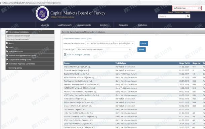Select row Anadolu Yatırım Menkul Kıymetler A.Ş.
Image resolution: width=205 pixels, height=129 pixels.
134,92
